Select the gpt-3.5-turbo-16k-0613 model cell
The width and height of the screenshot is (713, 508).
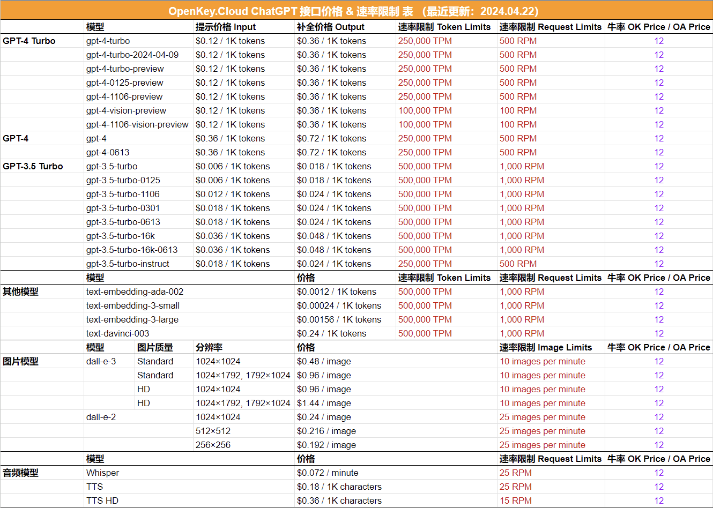click(x=132, y=250)
